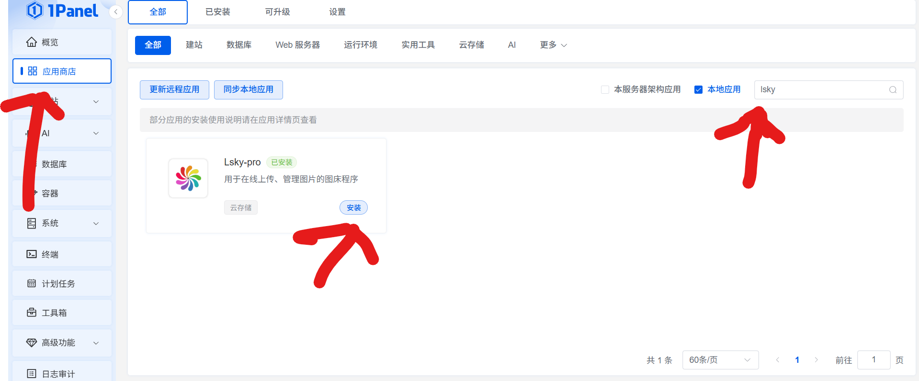
Task: Click the 高级功能 diamond icon
Action: click(32, 343)
